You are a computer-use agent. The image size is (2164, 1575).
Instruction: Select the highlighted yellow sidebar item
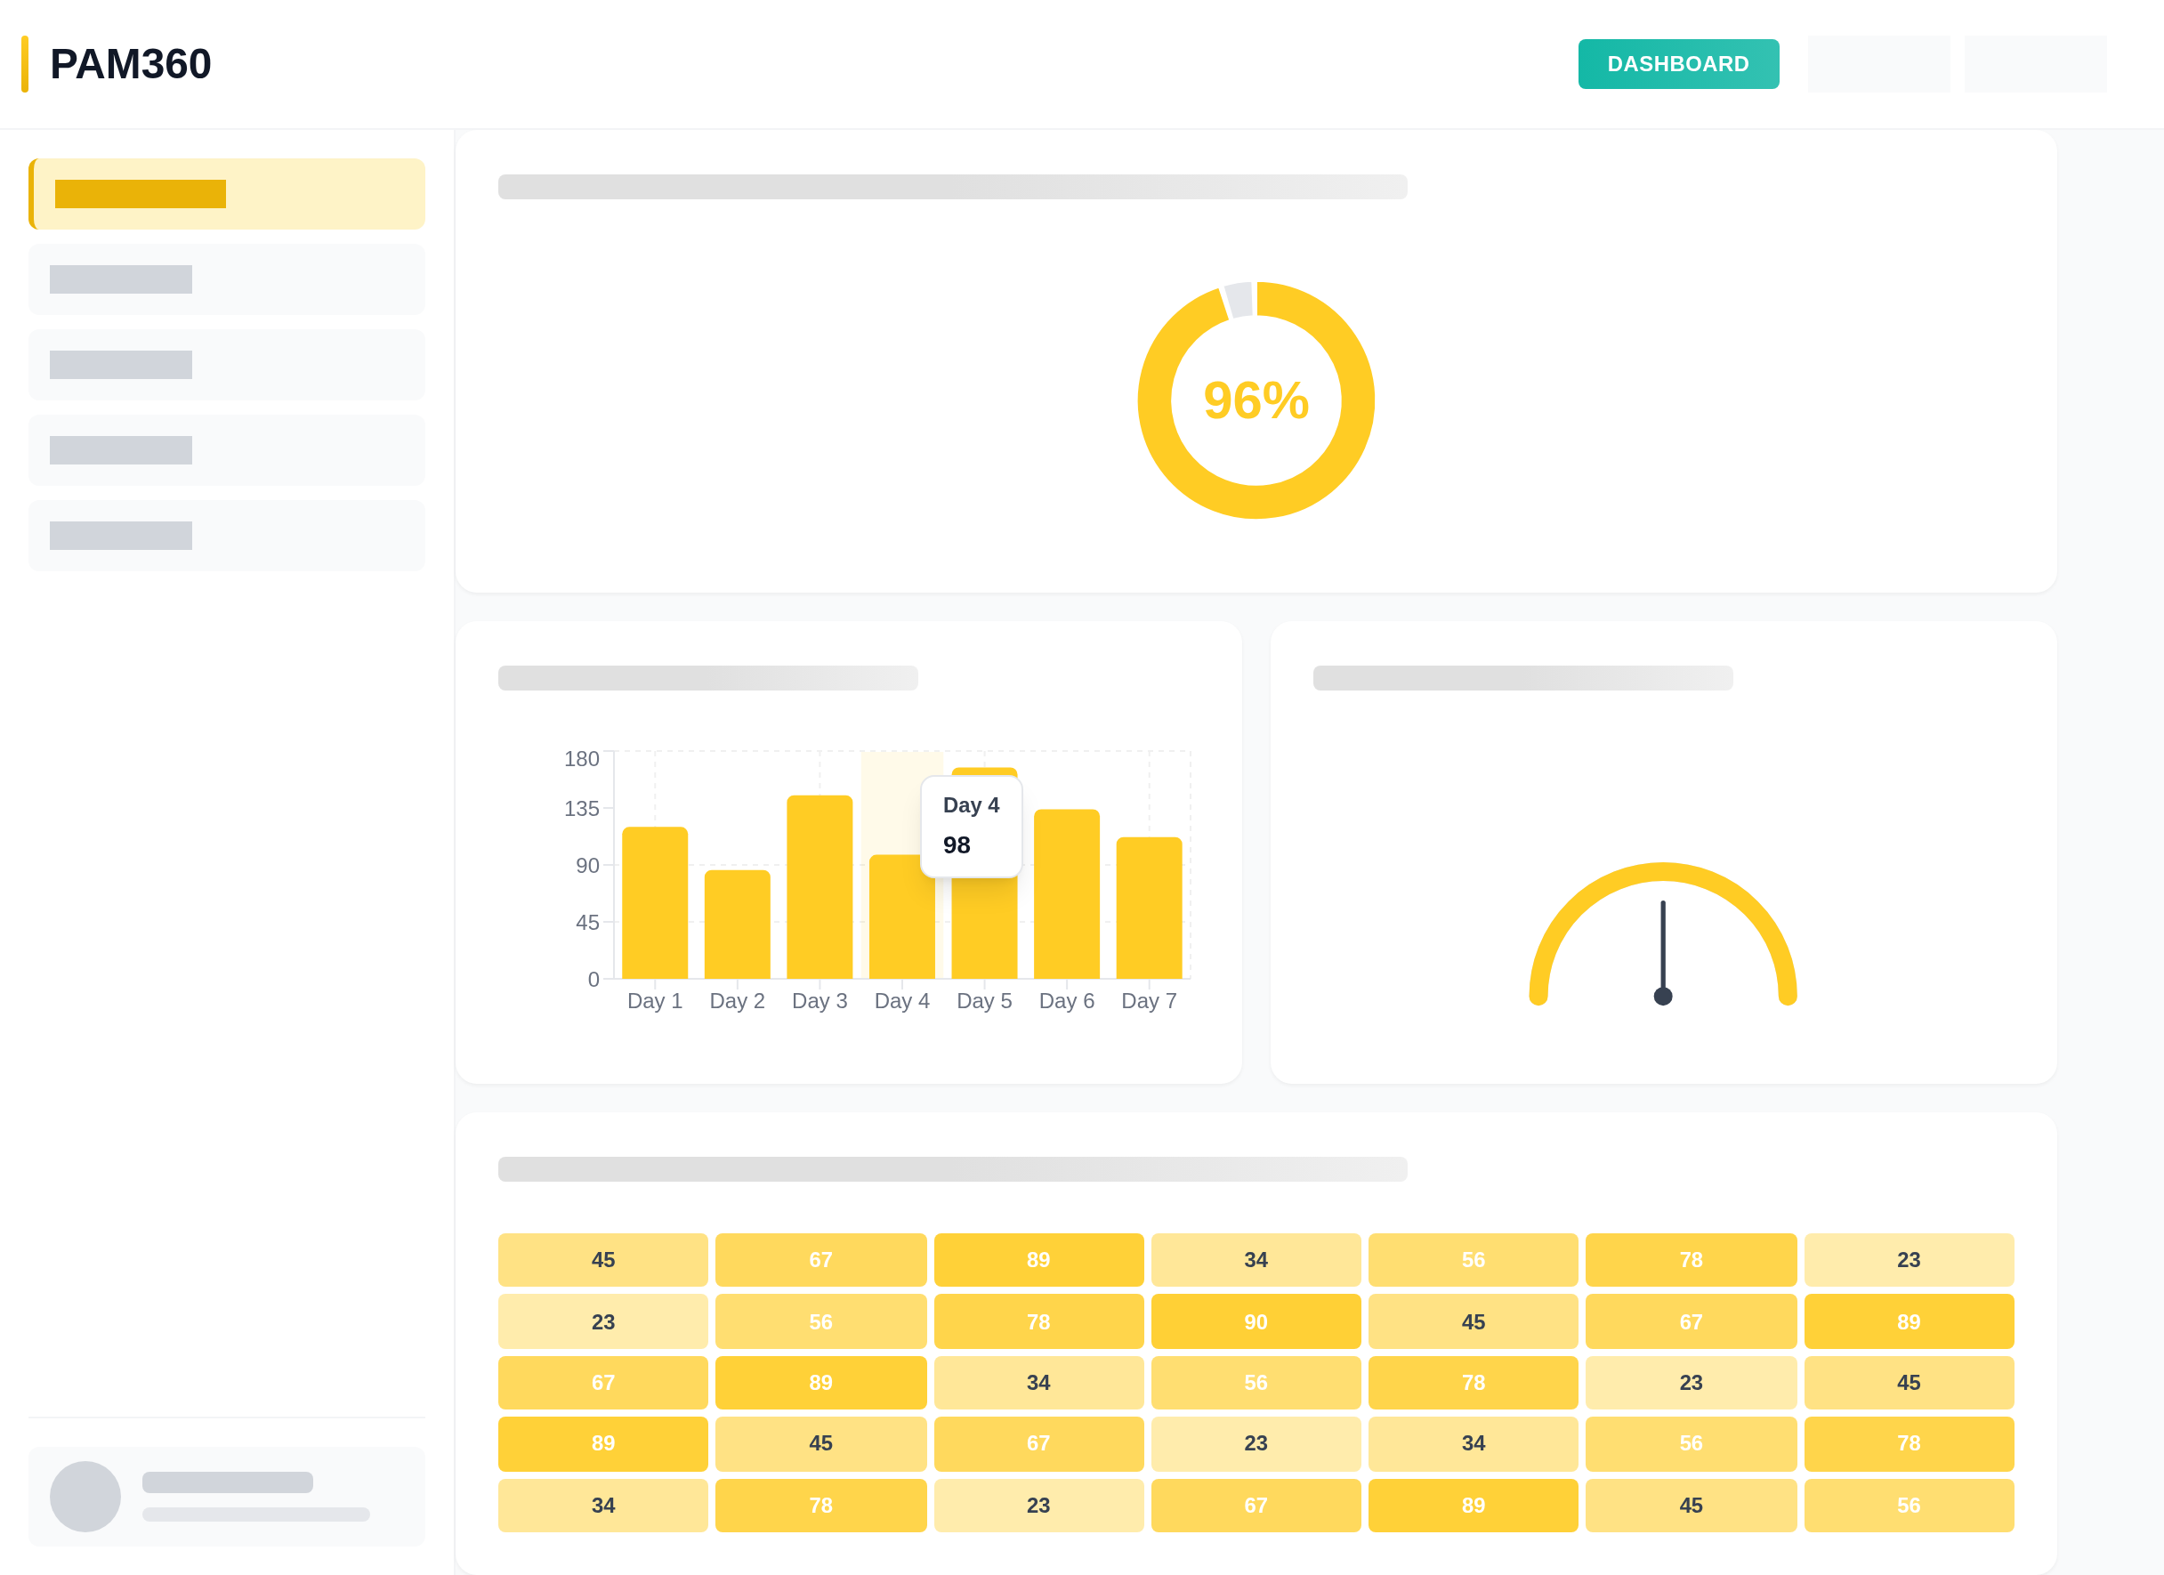[x=227, y=194]
